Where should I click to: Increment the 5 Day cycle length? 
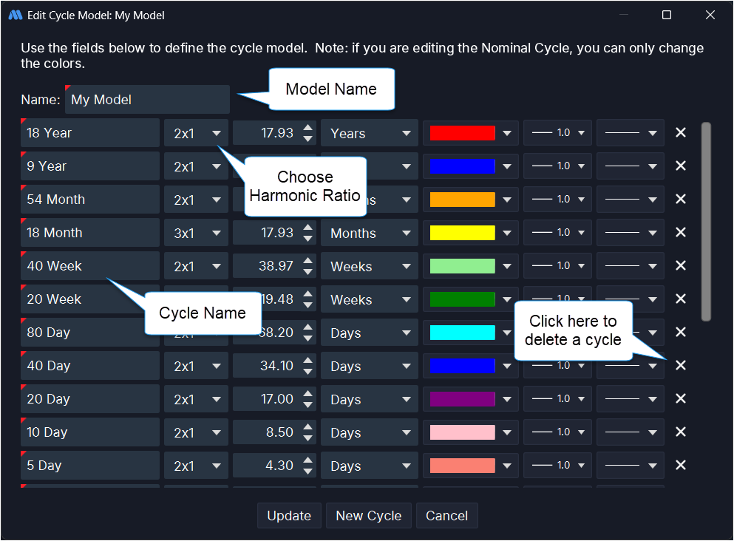(308, 460)
